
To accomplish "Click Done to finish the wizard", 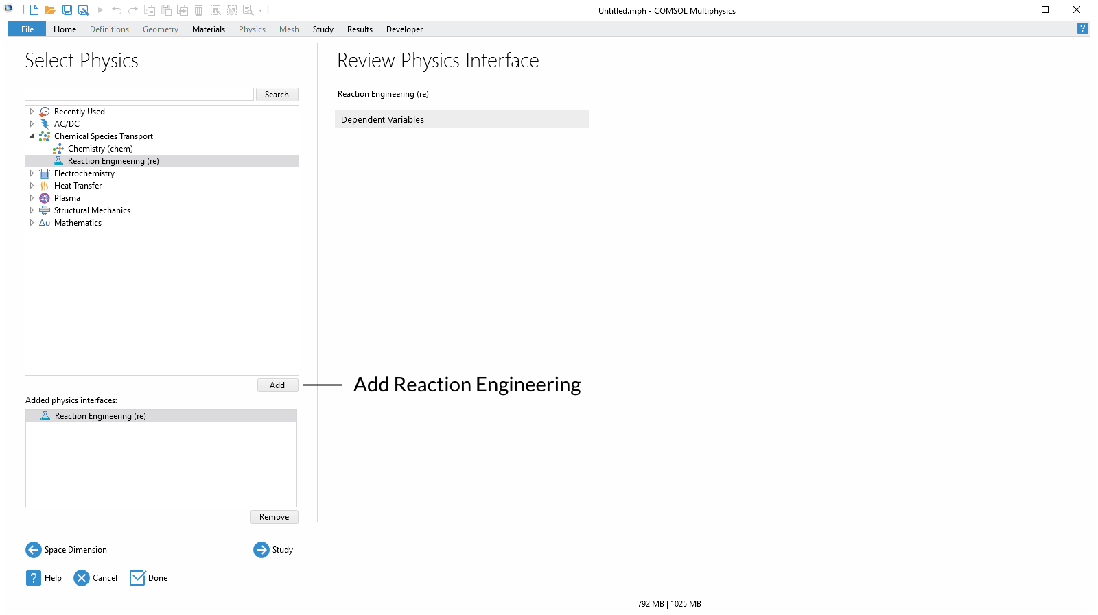I will [x=149, y=578].
